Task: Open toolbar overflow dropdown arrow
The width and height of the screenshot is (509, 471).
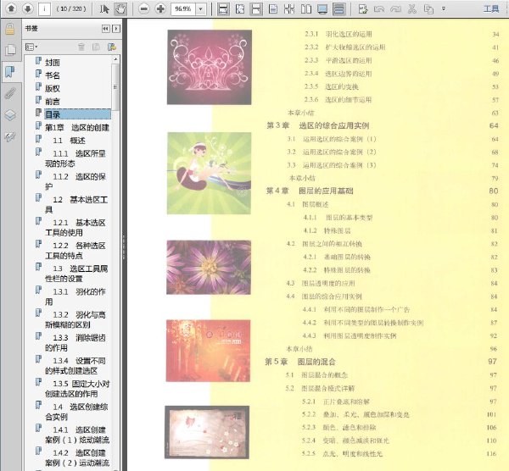Action: point(444,8)
